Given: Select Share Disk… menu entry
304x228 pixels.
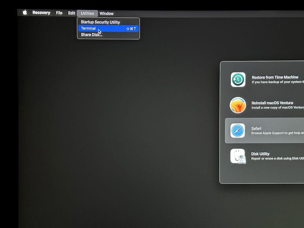Looking at the screenshot, I should point(108,35).
